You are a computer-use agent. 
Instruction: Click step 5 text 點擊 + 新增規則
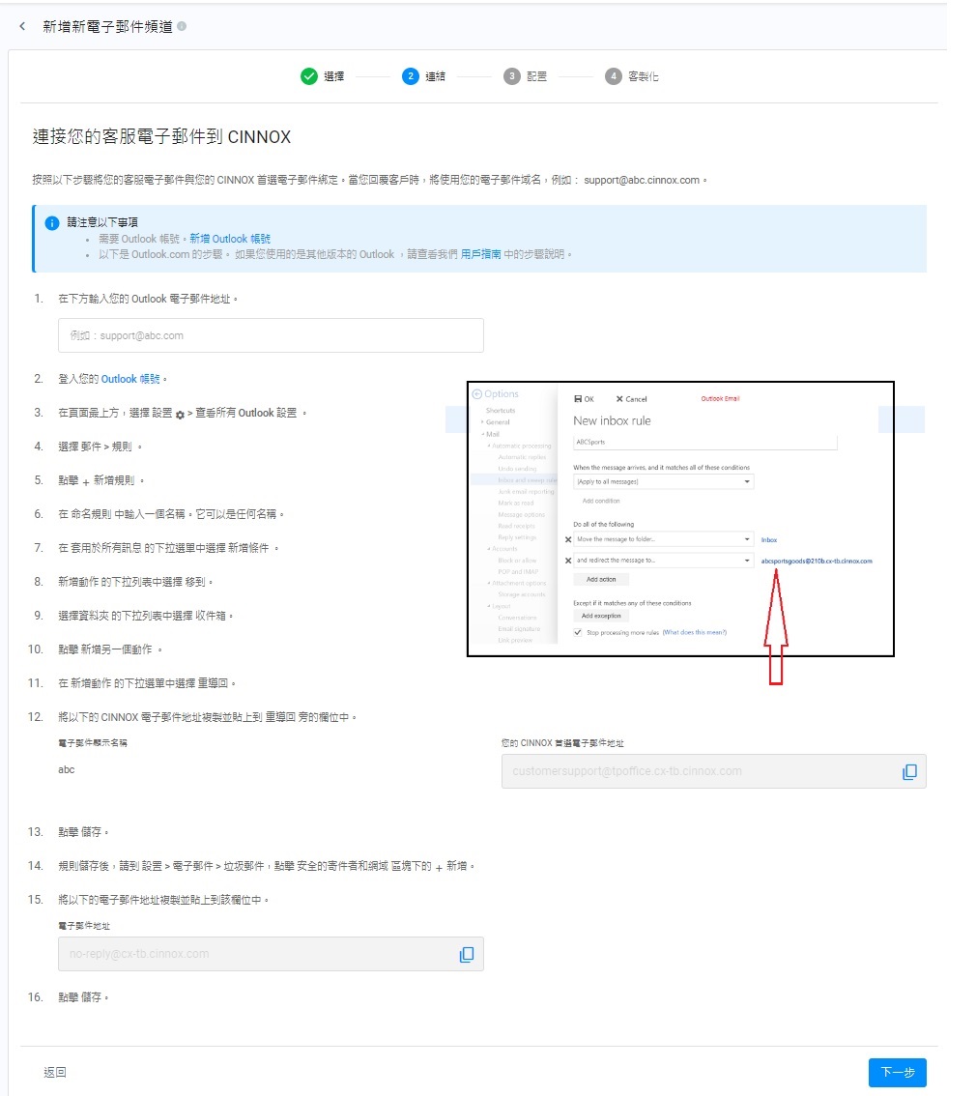click(100, 480)
